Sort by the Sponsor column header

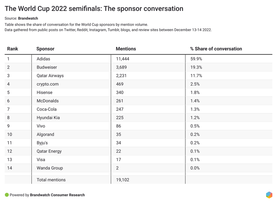(x=45, y=49)
